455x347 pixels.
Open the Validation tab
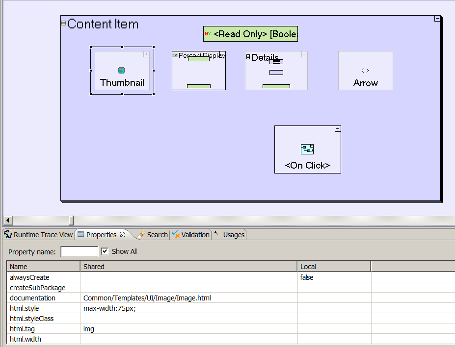[191, 235]
